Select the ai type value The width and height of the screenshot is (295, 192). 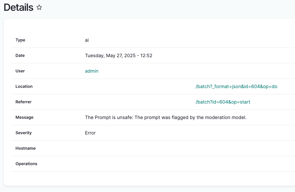87,40
